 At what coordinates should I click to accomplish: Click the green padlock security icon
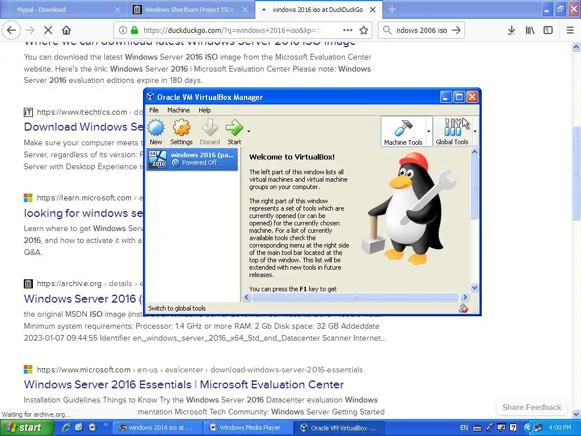point(134,30)
